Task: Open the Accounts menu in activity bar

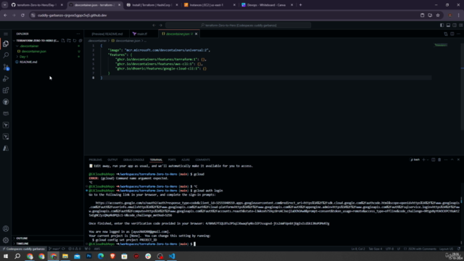Action: pos(6,229)
